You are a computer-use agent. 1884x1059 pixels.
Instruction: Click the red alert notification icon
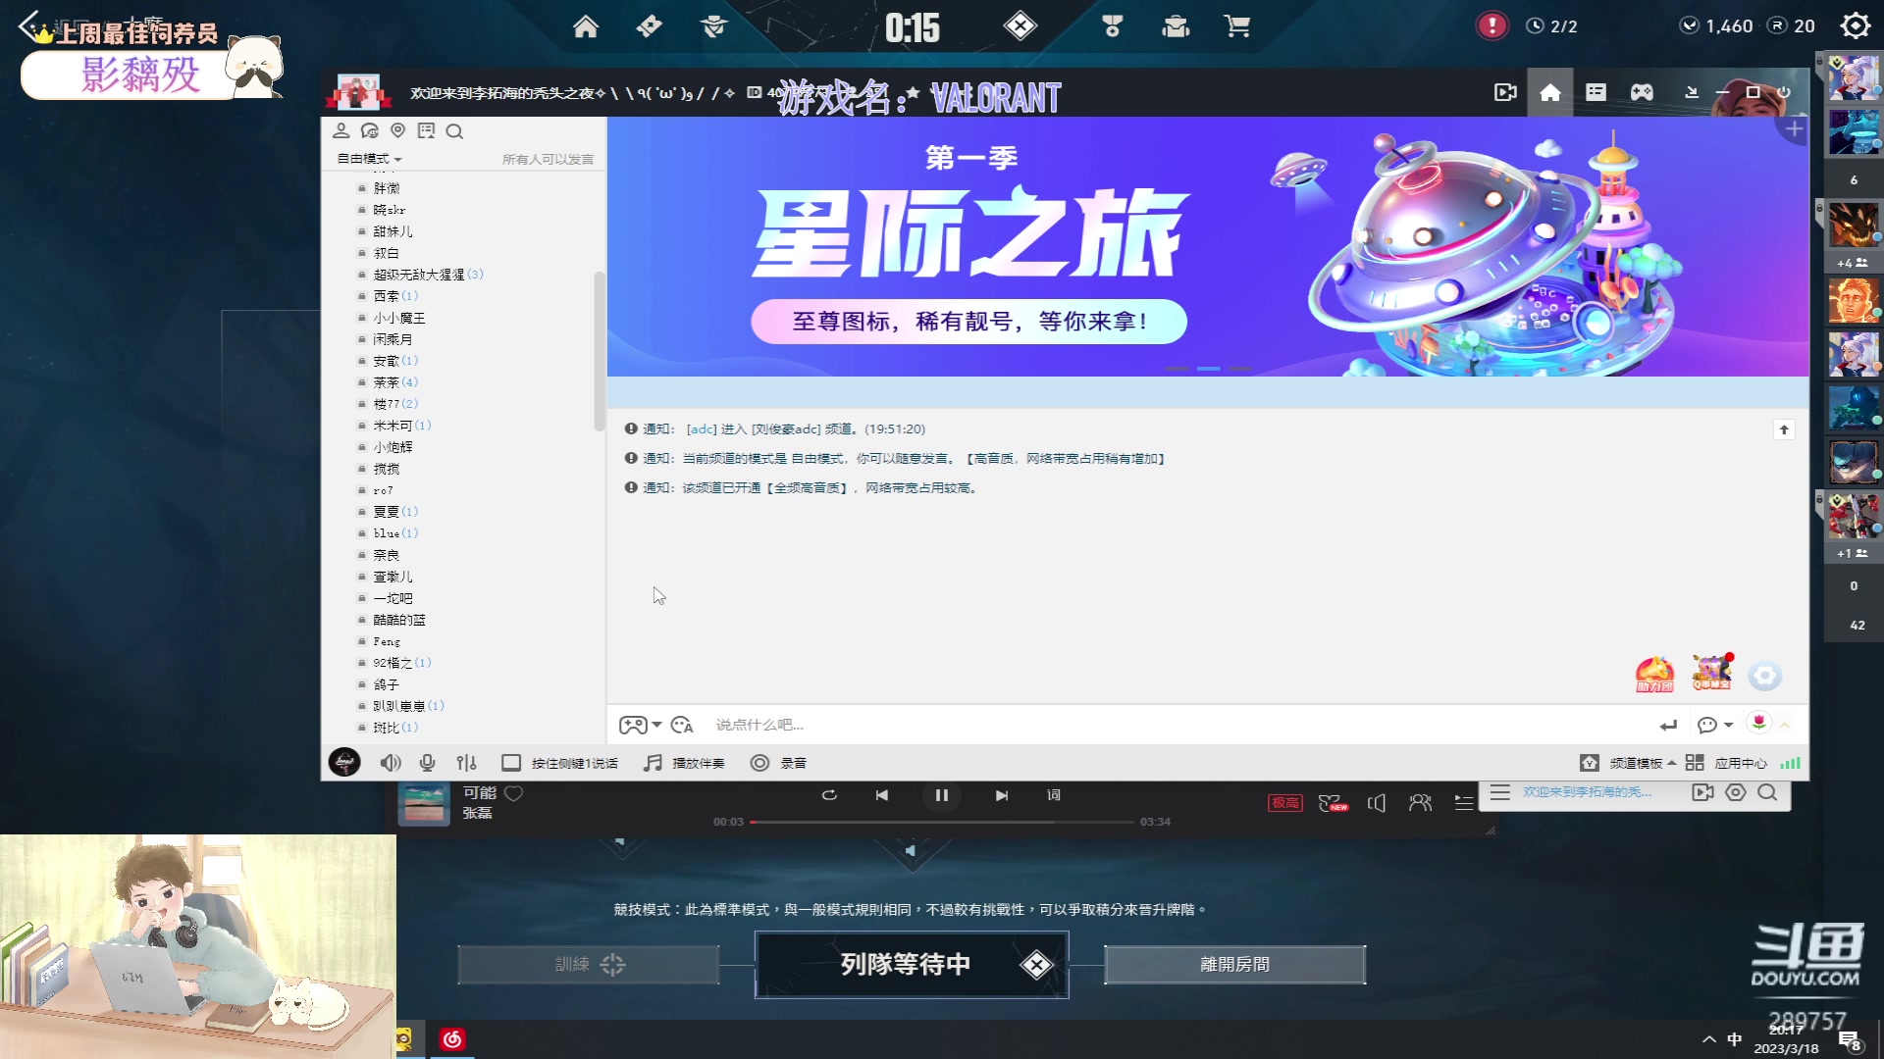[x=1491, y=25]
